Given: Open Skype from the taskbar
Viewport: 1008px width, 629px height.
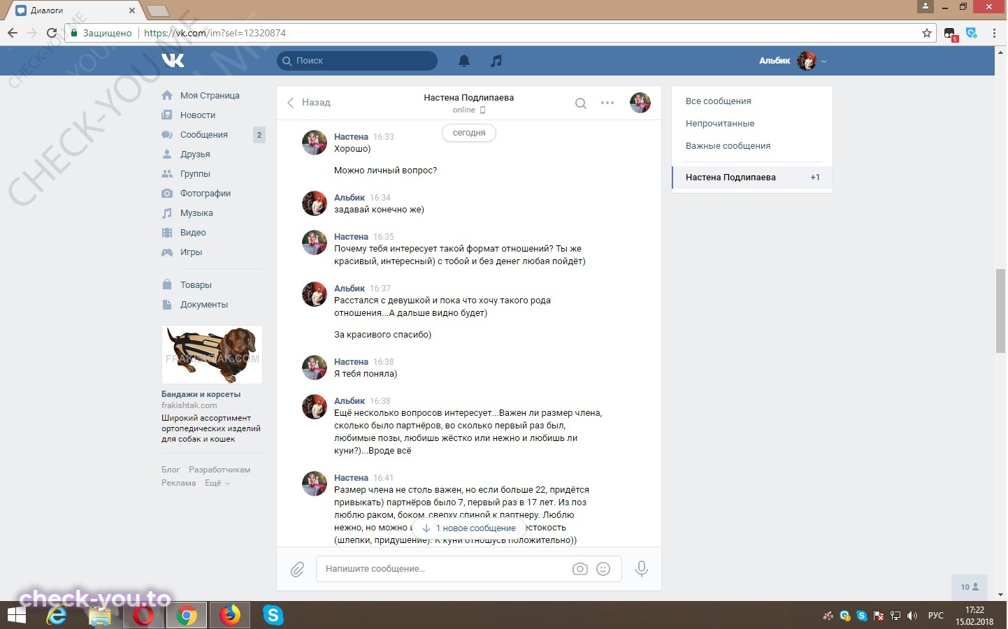Looking at the screenshot, I should click(273, 615).
